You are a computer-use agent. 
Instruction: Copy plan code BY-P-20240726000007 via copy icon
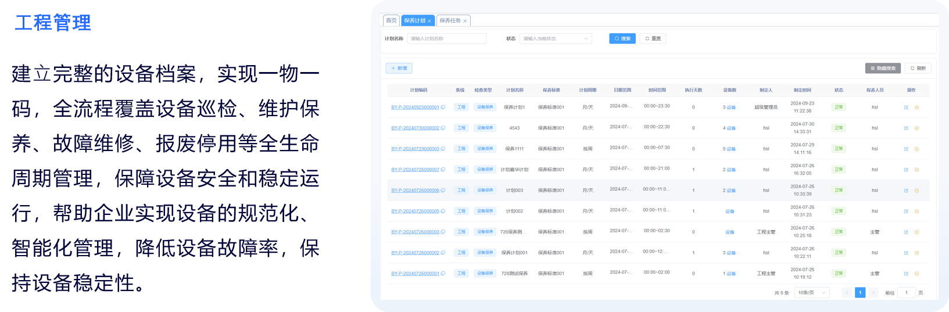pos(443,170)
